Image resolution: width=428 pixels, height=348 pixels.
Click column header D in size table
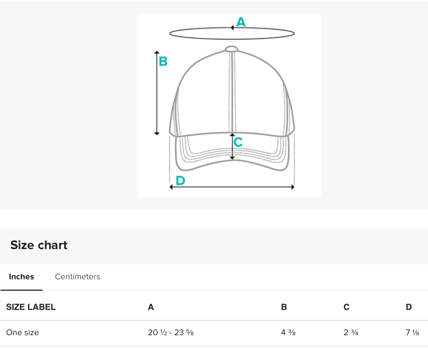coord(409,307)
